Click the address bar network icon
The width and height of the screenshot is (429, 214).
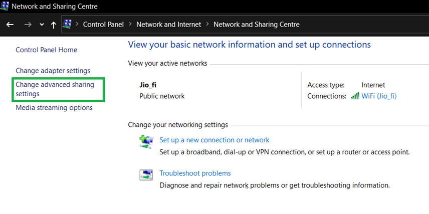[x=67, y=24]
